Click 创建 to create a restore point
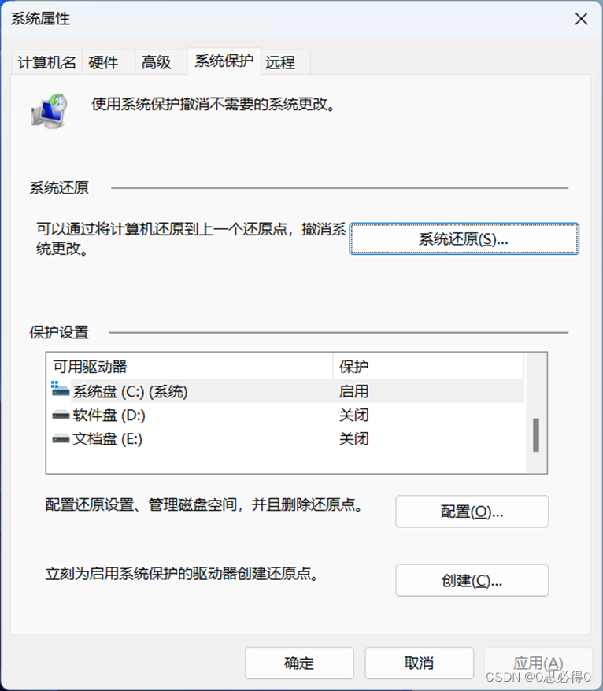The width and height of the screenshot is (603, 691). (x=471, y=580)
